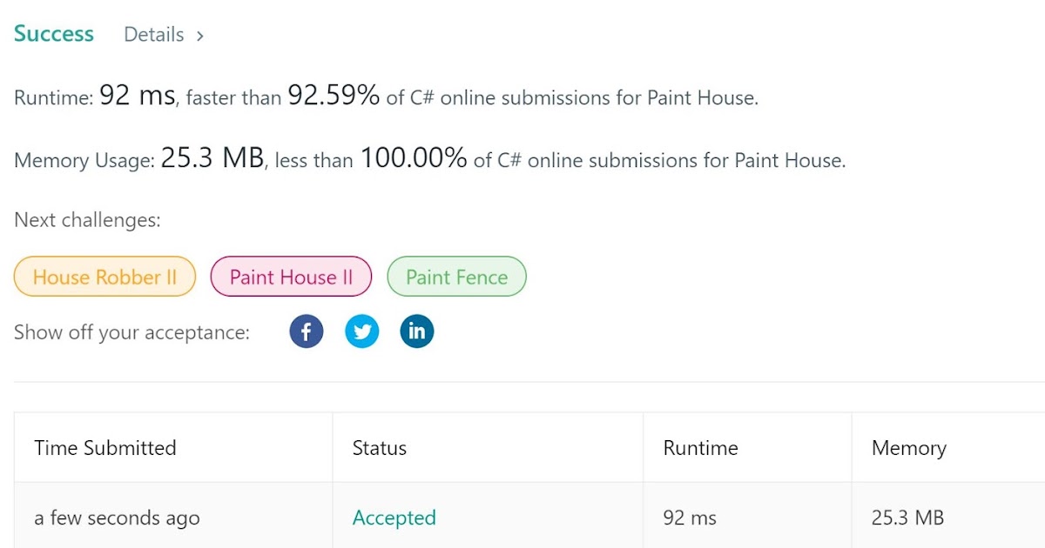Open the House Robber II challenge
This screenshot has height=548, width=1045.
[x=104, y=277]
